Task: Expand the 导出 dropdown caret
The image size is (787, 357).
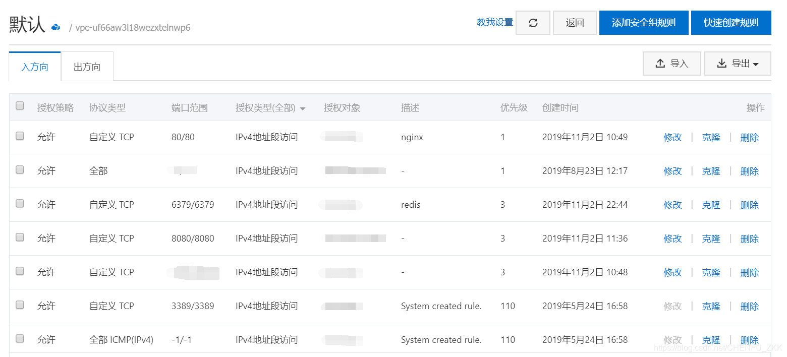Action: [756, 64]
